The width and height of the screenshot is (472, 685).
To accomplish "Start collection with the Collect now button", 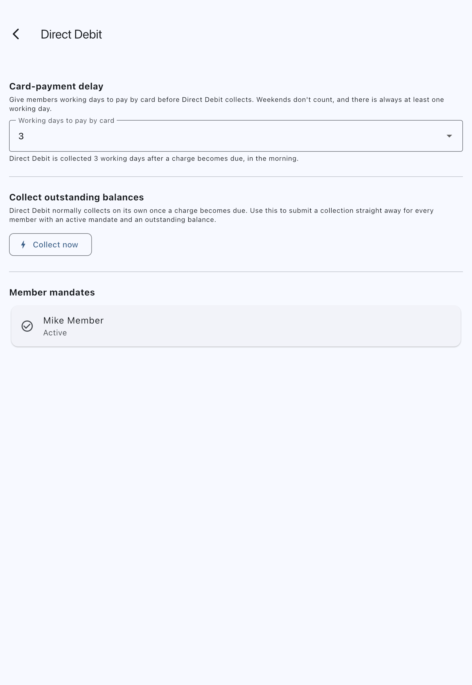I will pyautogui.click(x=51, y=245).
